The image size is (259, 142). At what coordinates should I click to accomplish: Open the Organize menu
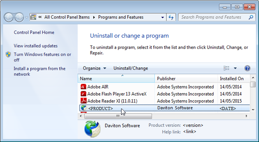point(95,68)
